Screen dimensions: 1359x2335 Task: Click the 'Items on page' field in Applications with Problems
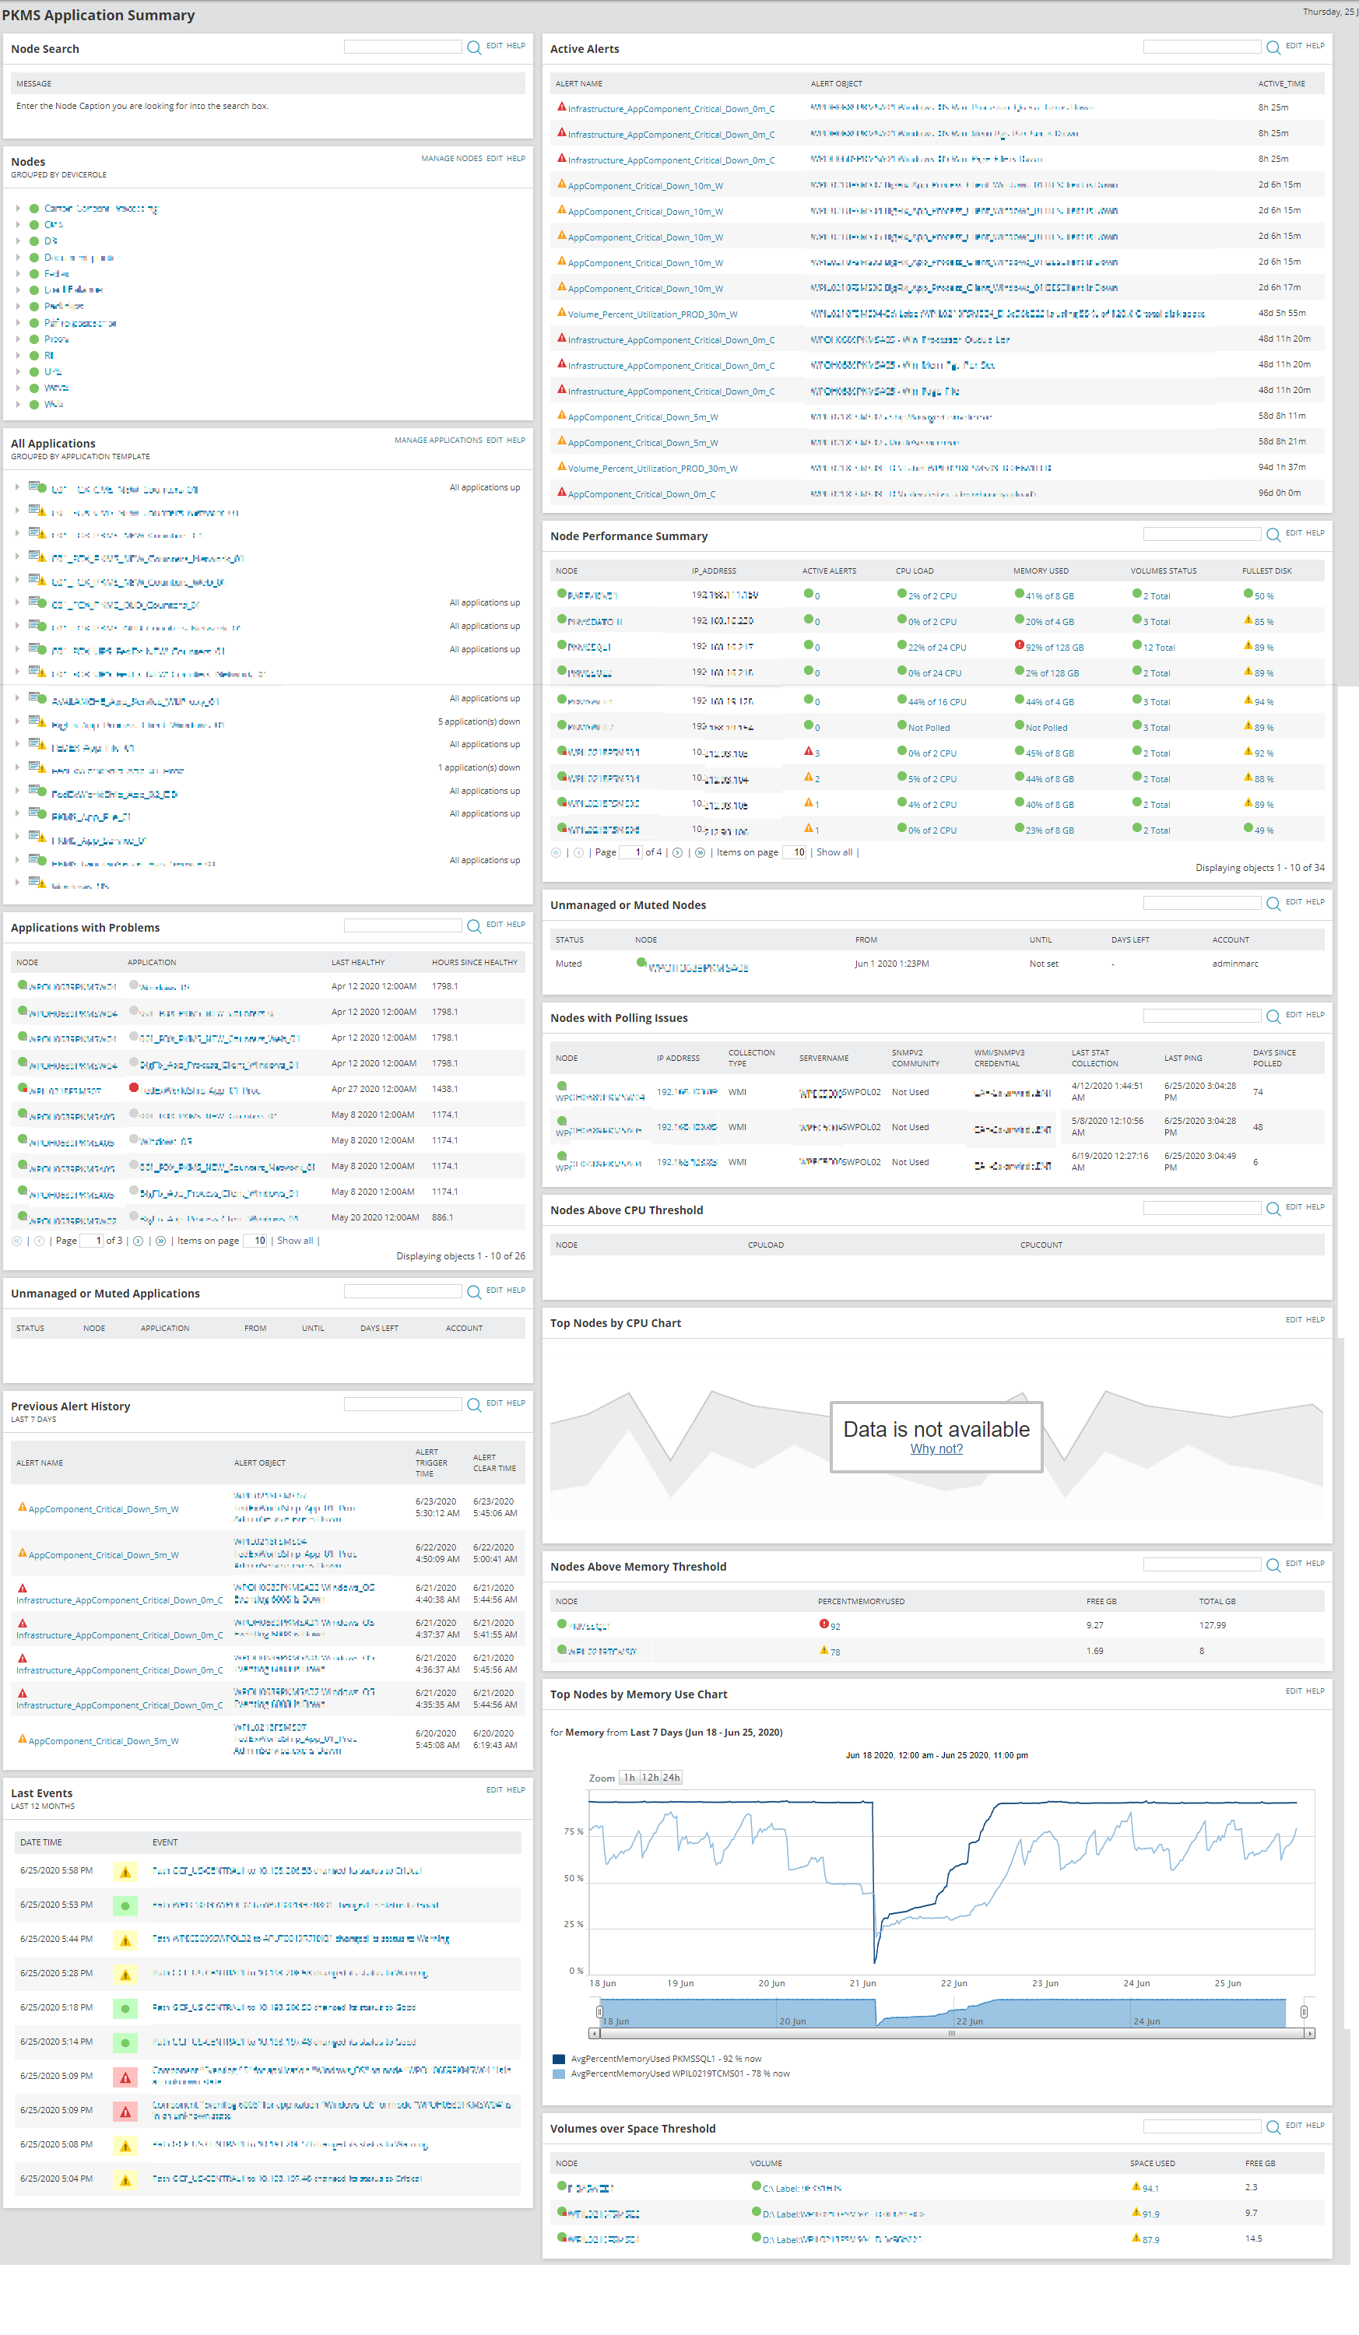coord(255,1241)
